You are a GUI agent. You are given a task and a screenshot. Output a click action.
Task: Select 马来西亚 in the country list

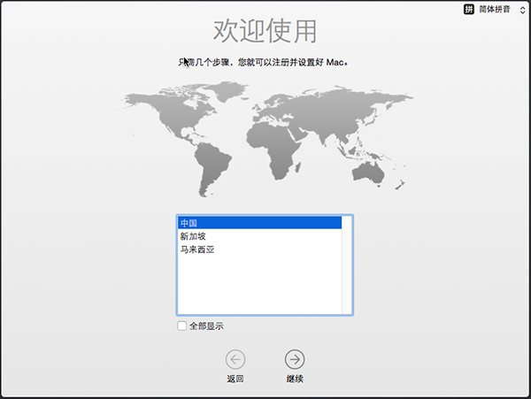coord(259,249)
